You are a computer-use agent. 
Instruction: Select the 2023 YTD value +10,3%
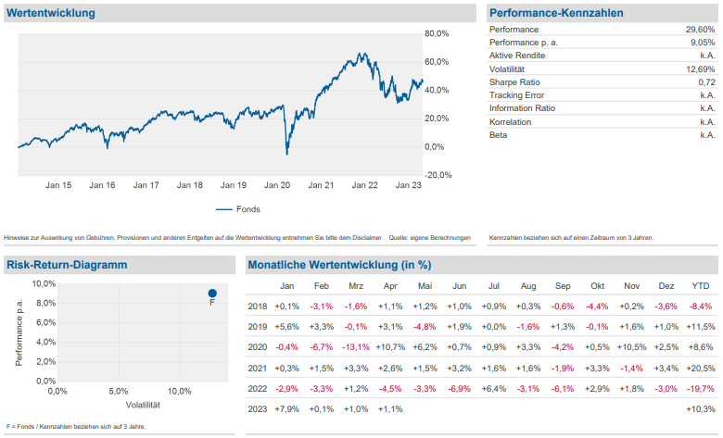(700, 408)
